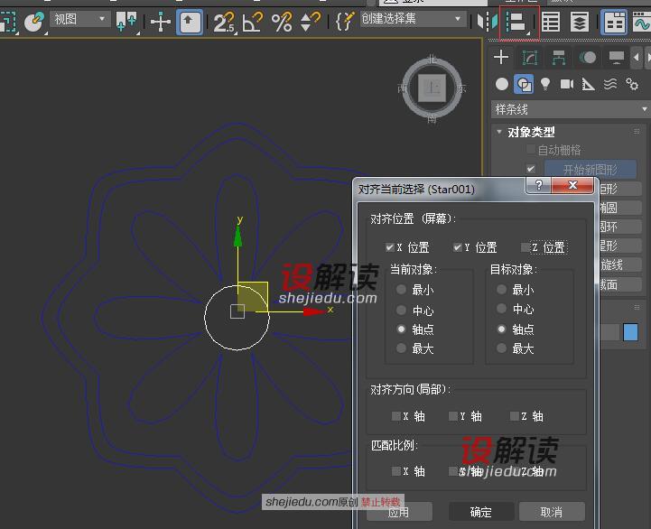
Task: Toggle Scene Explorer icon
Action: [551, 22]
